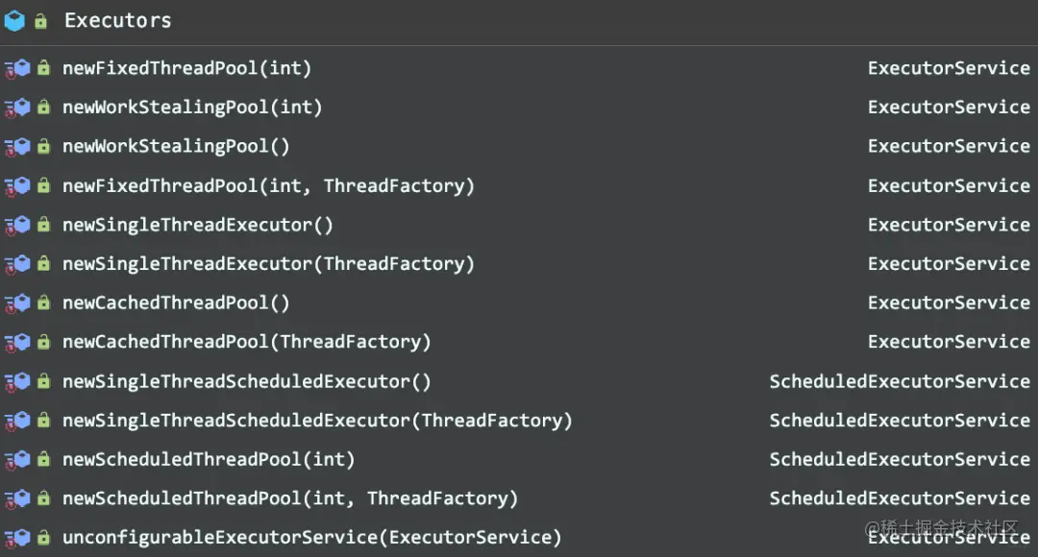The width and height of the screenshot is (1038, 557).
Task: Click the Executors class icon in header
Action: click(x=14, y=21)
